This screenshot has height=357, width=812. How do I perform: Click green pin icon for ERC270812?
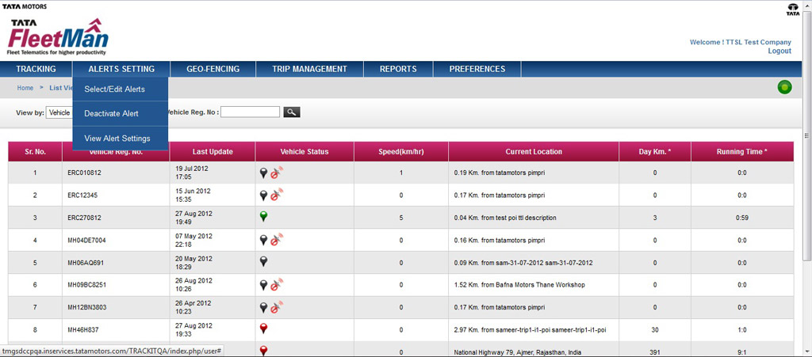263,217
